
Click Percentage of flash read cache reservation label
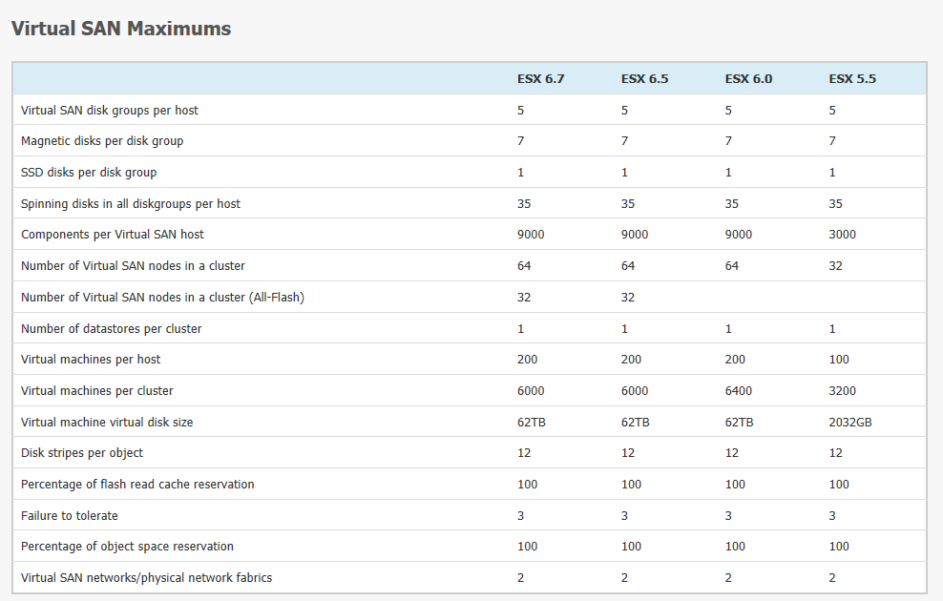click(137, 484)
